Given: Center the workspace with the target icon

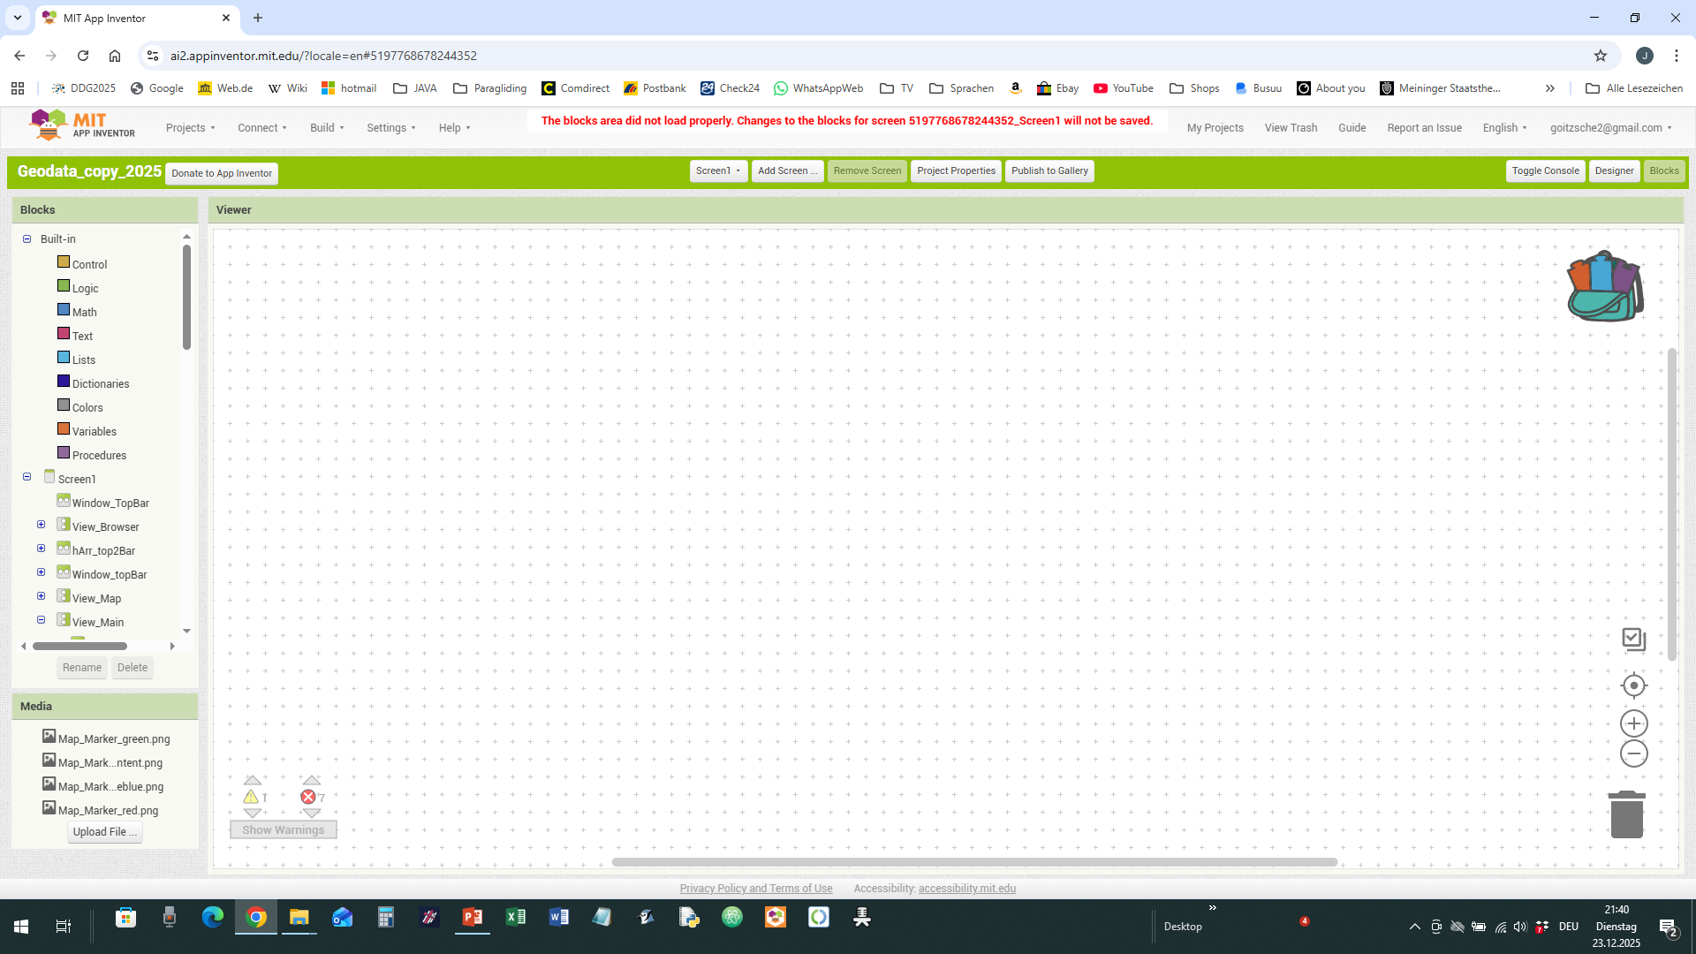Looking at the screenshot, I should click(x=1633, y=685).
